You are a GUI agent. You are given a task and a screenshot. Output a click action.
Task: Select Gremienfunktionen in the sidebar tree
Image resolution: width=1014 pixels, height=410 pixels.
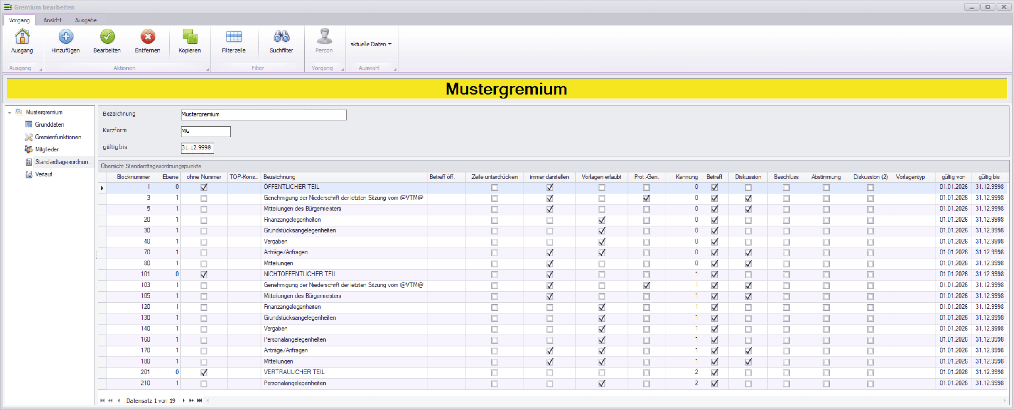(x=58, y=137)
